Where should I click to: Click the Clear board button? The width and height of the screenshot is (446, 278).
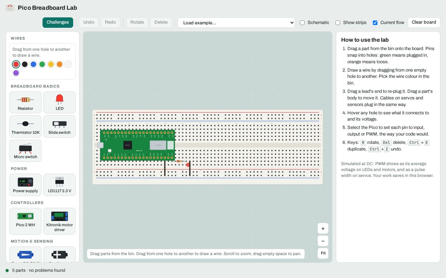point(424,22)
